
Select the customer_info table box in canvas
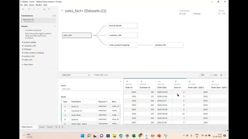pyautogui.click(x=122, y=35)
